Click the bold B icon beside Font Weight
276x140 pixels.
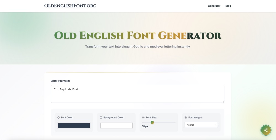(x=186, y=118)
